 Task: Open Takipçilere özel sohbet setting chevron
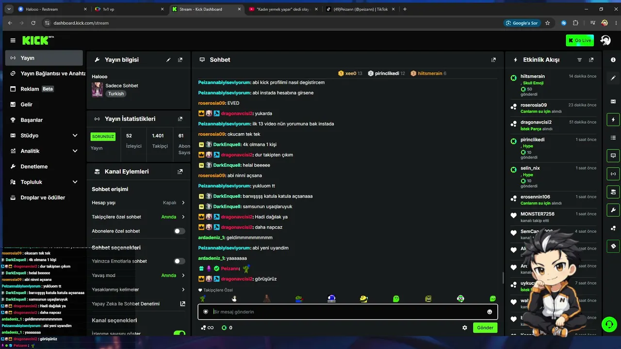tap(183, 217)
